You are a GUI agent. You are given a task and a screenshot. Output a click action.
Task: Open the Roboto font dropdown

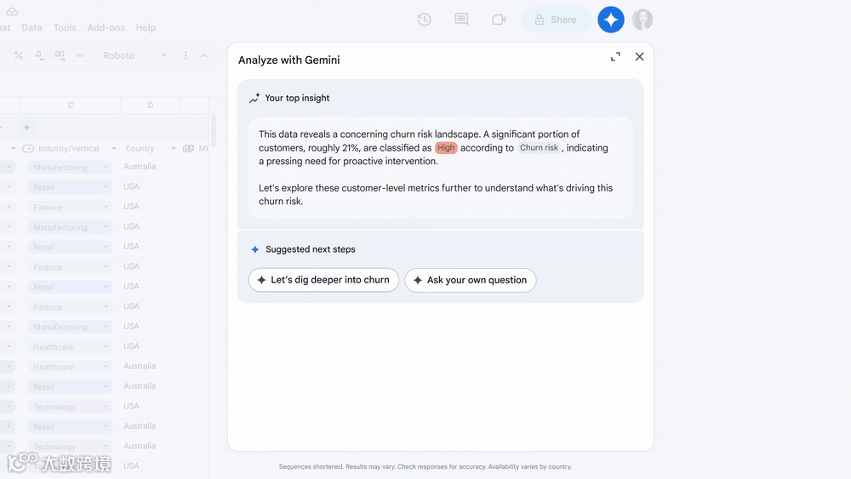click(135, 55)
